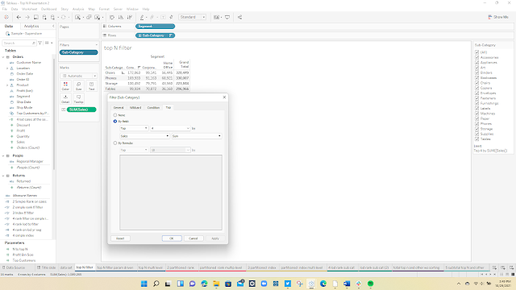This screenshot has width=516, height=290.
Task: Uncheck Chairs in Sub-Category filter card
Action: (476, 83)
